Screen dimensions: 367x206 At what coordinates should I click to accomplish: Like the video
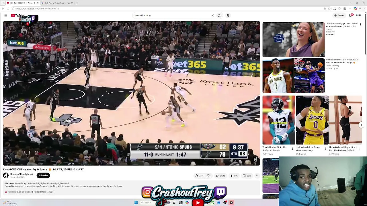click(x=199, y=176)
